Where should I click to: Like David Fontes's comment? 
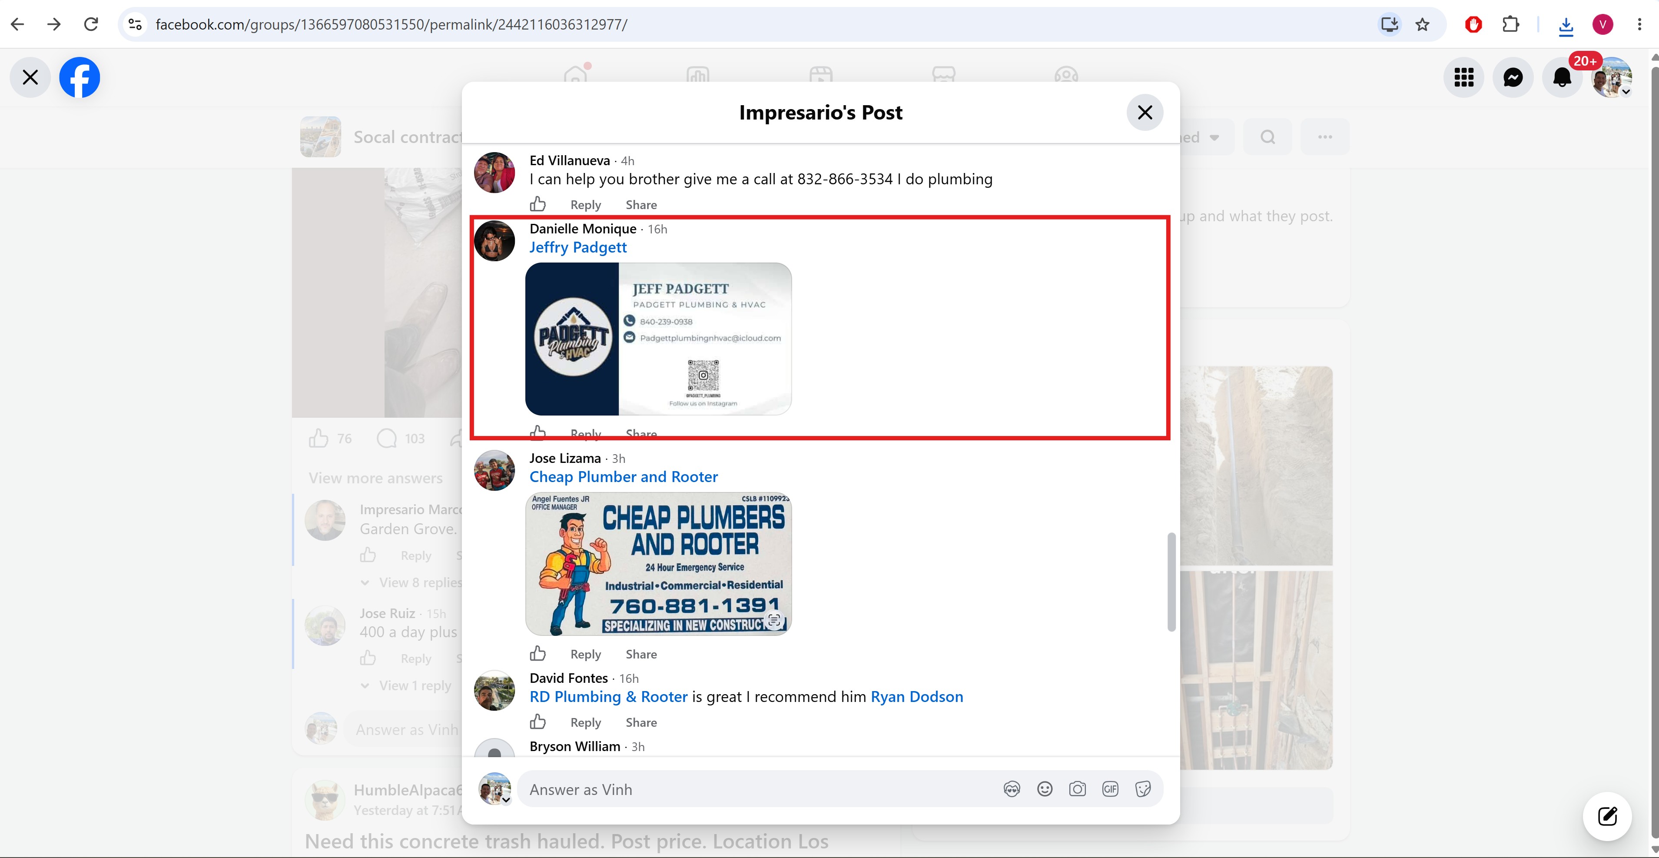coord(538,722)
